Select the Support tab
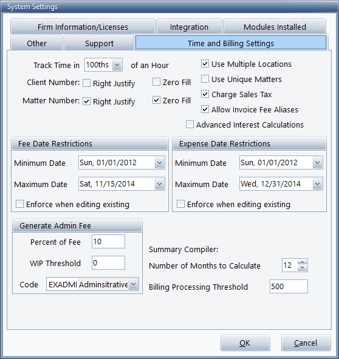 click(99, 43)
